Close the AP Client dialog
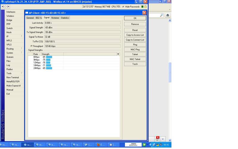 [x=144, y=13]
